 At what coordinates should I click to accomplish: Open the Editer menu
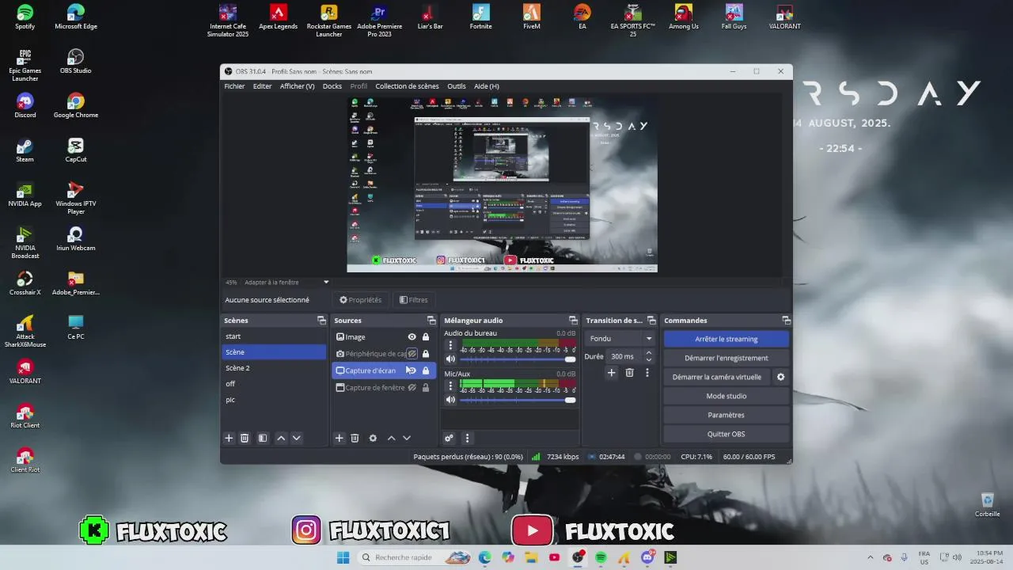tap(262, 86)
